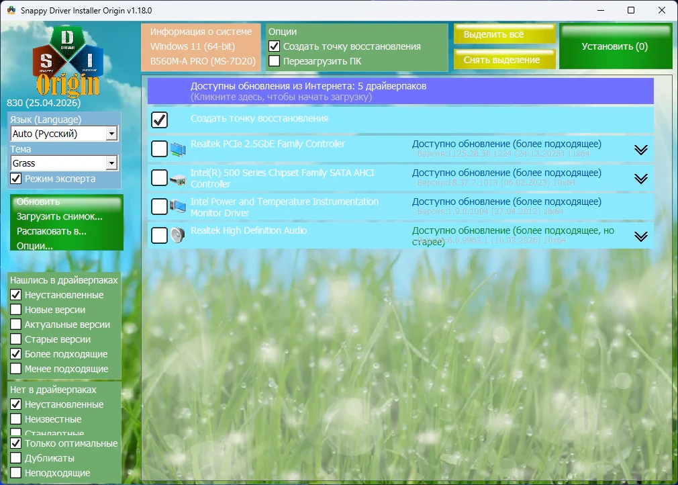Toggle 'Неустановленные' under 'Нет в драйверпаках'
This screenshot has height=485, width=678.
(15, 404)
